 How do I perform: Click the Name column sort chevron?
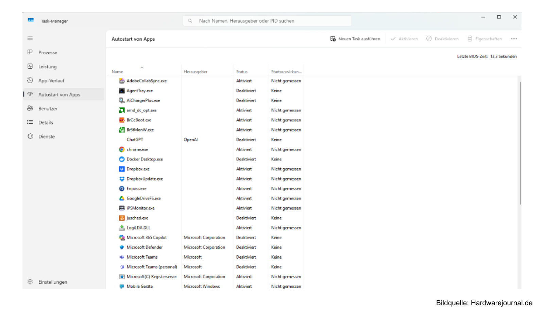tap(142, 67)
